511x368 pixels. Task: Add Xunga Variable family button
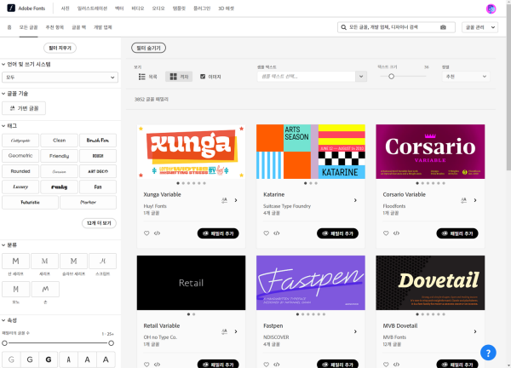click(218, 233)
